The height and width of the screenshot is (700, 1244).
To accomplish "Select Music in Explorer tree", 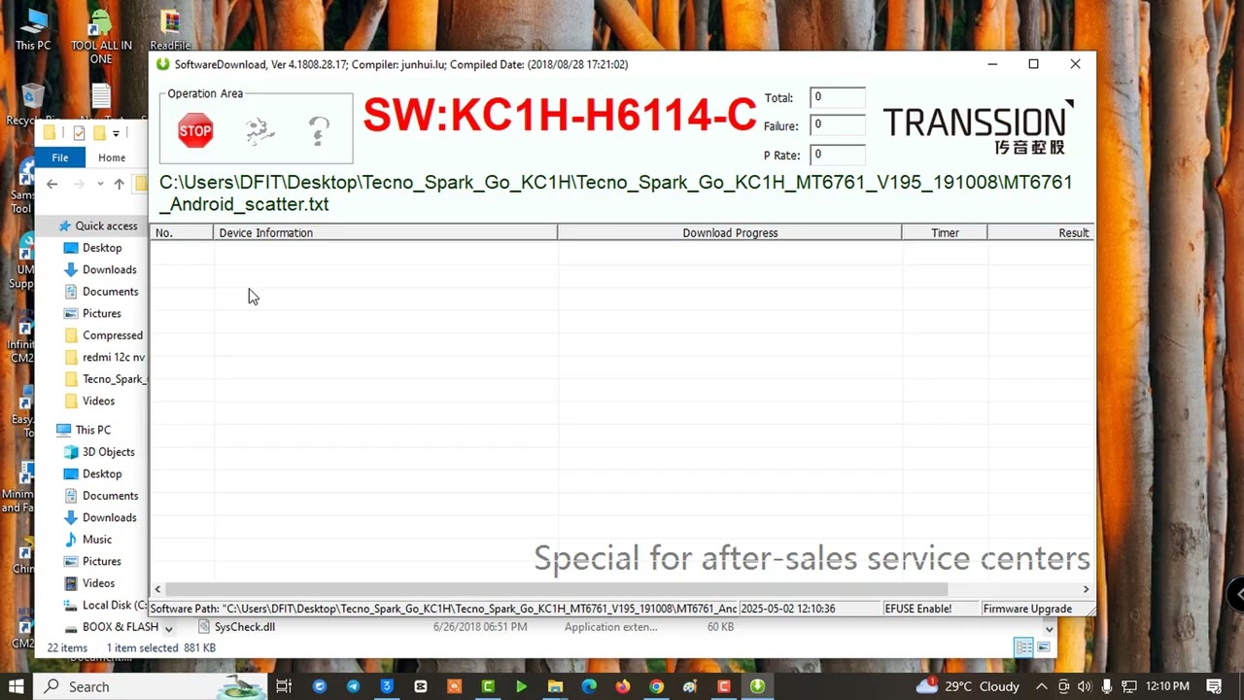I will pyautogui.click(x=87, y=540).
